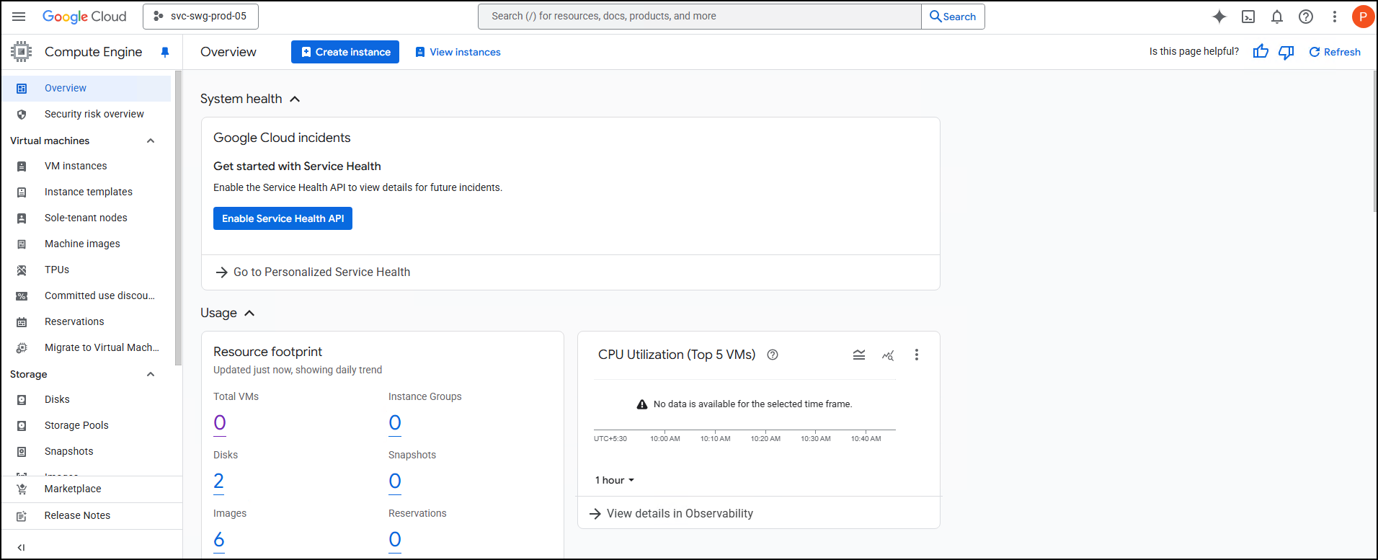
Task: Open settings three-dot menu in header
Action: click(1335, 17)
